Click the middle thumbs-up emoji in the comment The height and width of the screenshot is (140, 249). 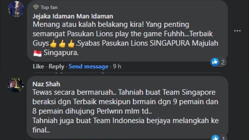point(62,44)
